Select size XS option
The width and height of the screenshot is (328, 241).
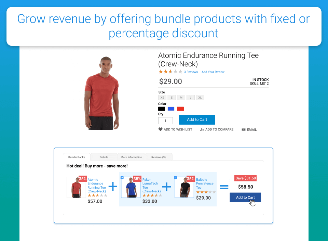click(162, 98)
